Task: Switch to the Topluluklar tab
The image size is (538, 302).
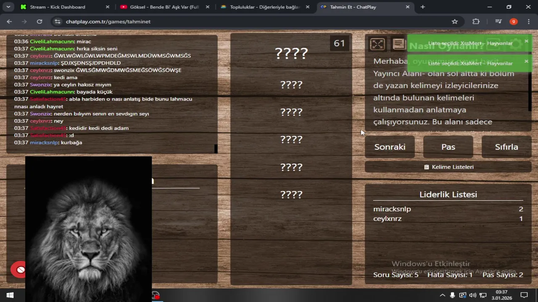Action: pos(265,7)
